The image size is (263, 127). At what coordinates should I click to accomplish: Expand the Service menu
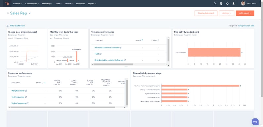pyautogui.click(x=69, y=4)
